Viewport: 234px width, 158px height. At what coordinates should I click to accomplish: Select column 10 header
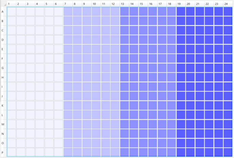[x=96, y=4]
